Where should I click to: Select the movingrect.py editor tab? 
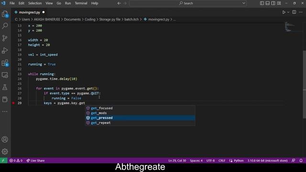click(29, 12)
